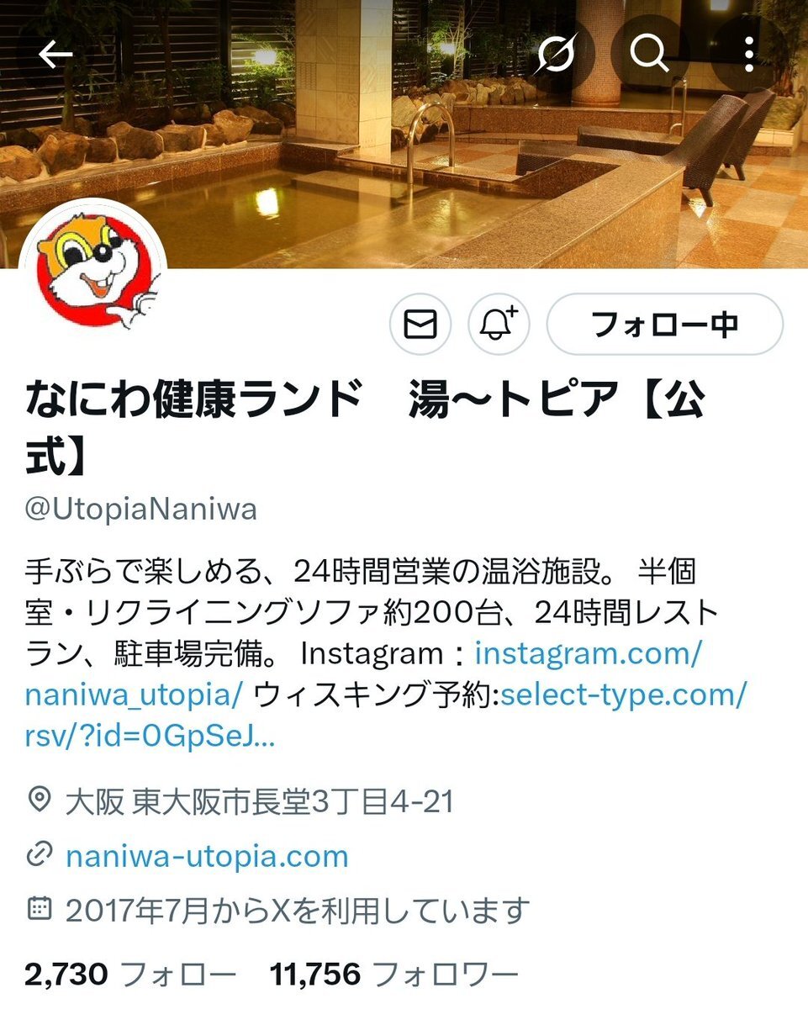Visit naniwa-utopia.com website link
This screenshot has height=1009, width=808.
(x=207, y=857)
